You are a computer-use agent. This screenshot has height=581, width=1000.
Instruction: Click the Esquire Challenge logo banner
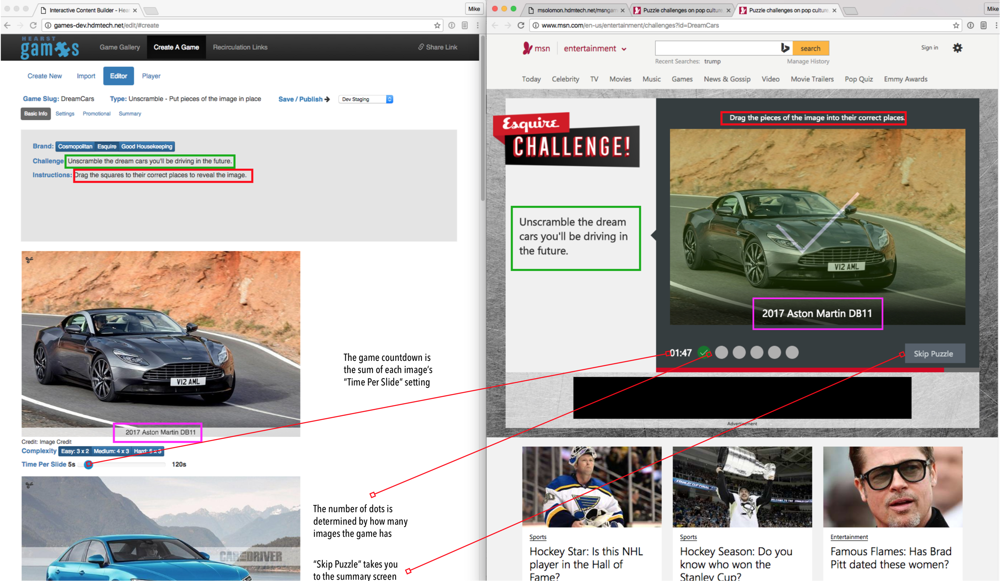click(566, 140)
